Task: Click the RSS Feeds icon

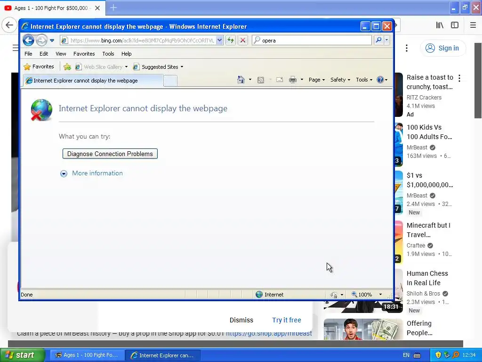Action: 261,80
